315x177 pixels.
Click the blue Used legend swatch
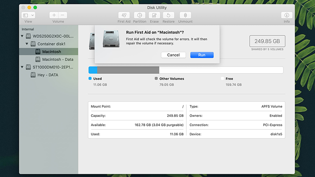coord(90,78)
